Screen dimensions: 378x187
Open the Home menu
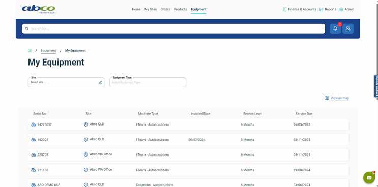136,9
